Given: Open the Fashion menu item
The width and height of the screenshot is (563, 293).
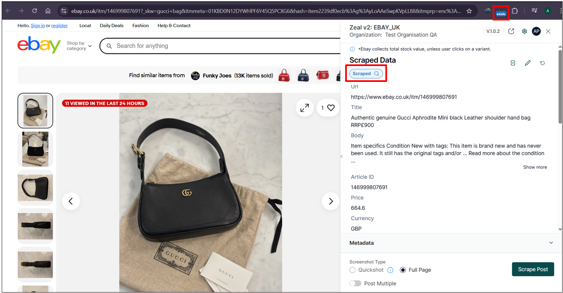Looking at the screenshot, I should click(140, 25).
